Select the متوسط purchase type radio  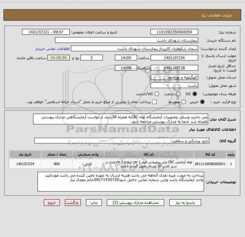click(183, 102)
